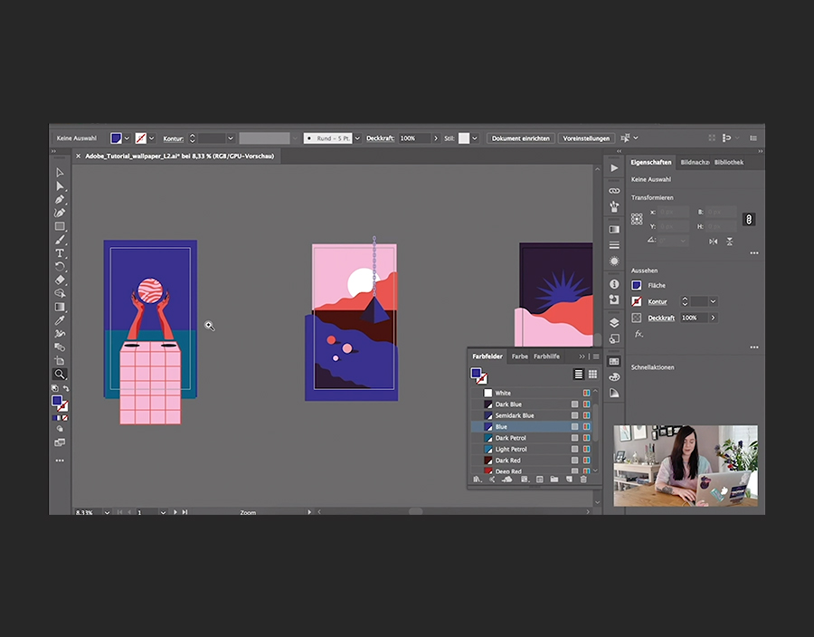Viewport: 814px width, 637px height.
Task: Open the zoom level 8,33% dropdown
Action: pyautogui.click(x=107, y=512)
